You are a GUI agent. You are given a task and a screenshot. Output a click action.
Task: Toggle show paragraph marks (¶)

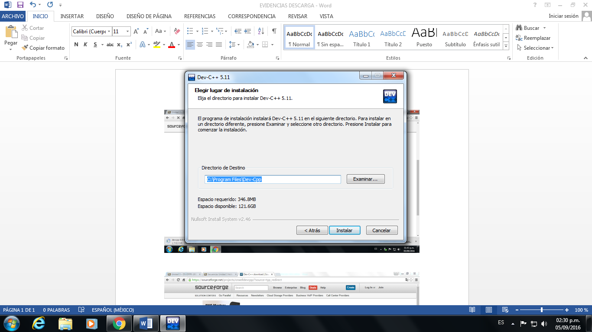[274, 31]
